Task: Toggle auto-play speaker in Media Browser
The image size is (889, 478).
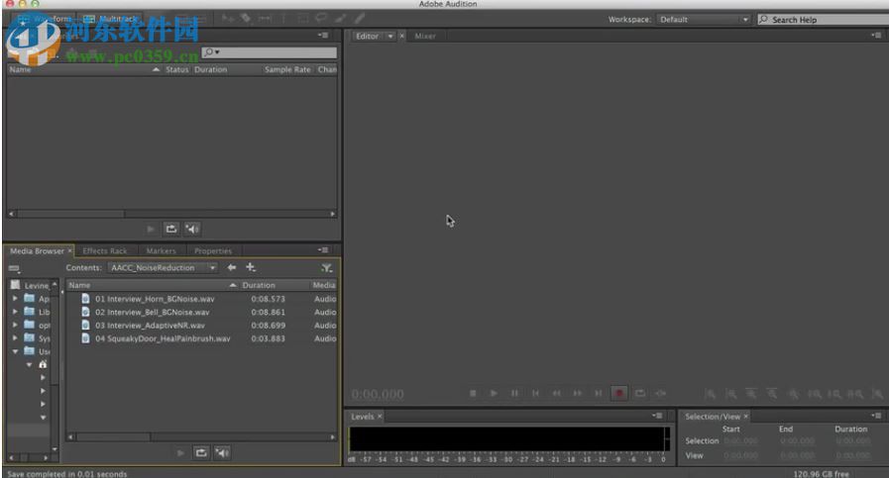Action: (x=222, y=452)
